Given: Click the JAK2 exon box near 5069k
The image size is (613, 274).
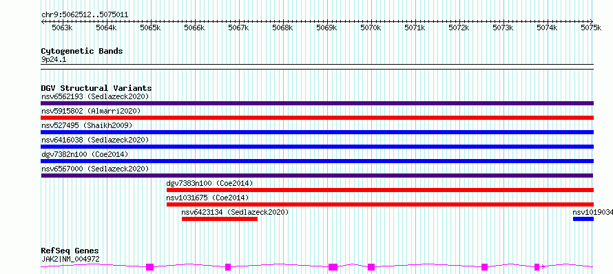Looking at the screenshot, I should tap(333, 267).
